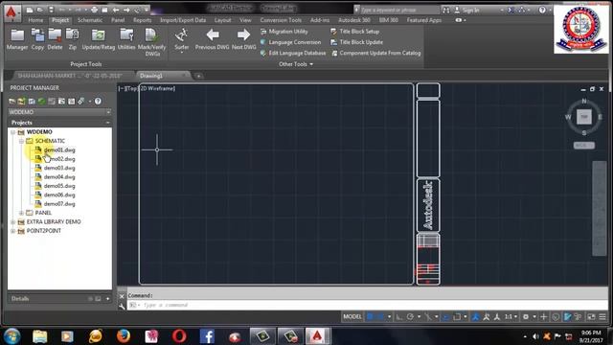Switch to the Schematic ribbon tab
This screenshot has height=345, width=613.
(90, 20)
